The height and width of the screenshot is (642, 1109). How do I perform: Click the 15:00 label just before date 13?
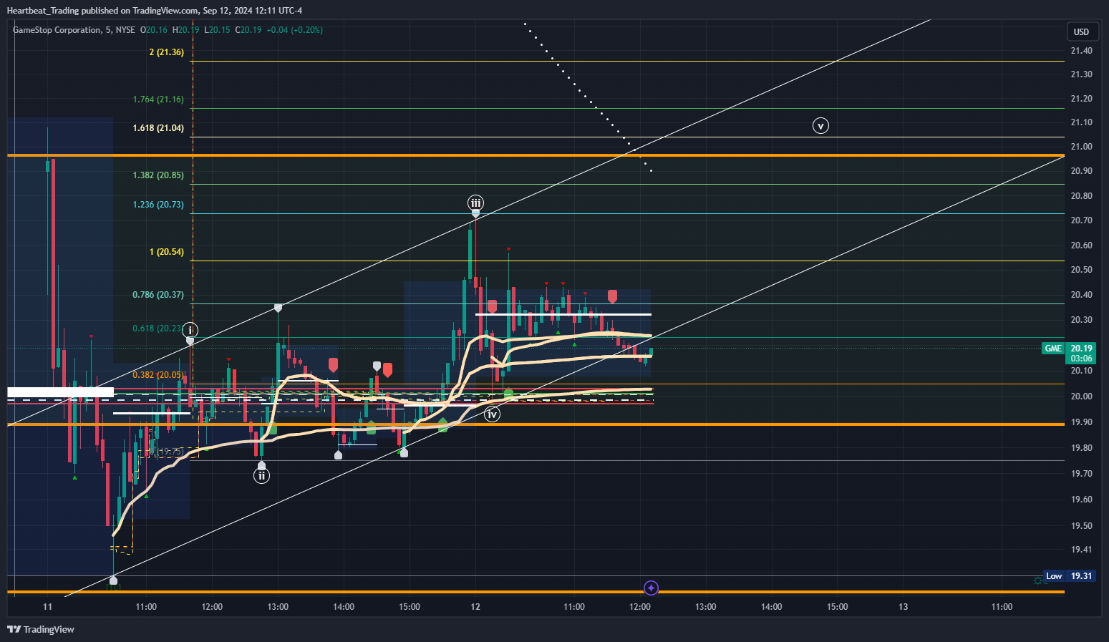(x=838, y=607)
